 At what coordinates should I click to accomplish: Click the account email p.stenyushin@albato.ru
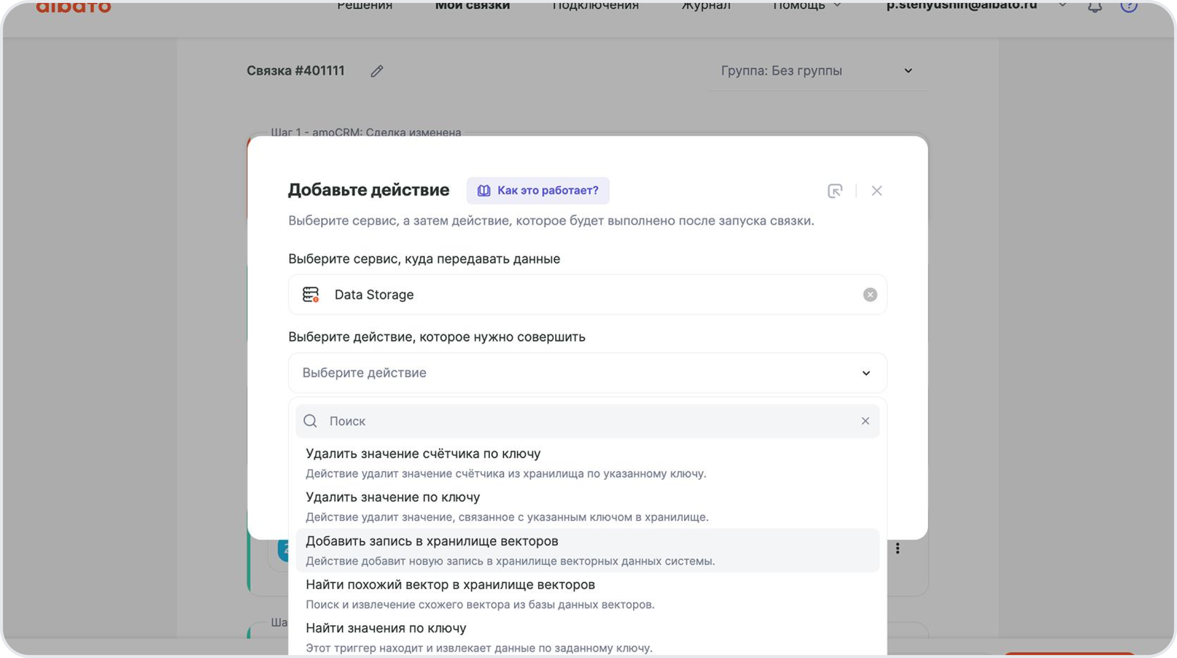point(962,5)
